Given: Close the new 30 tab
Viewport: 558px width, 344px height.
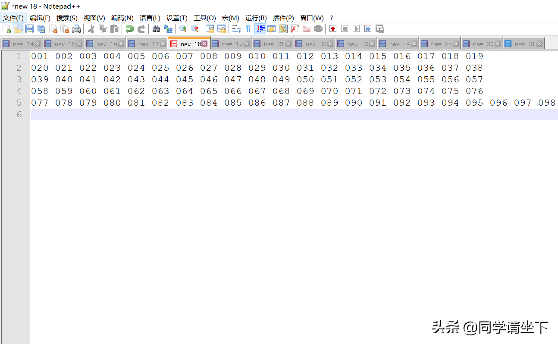Looking at the screenshot, I should tap(498, 44).
